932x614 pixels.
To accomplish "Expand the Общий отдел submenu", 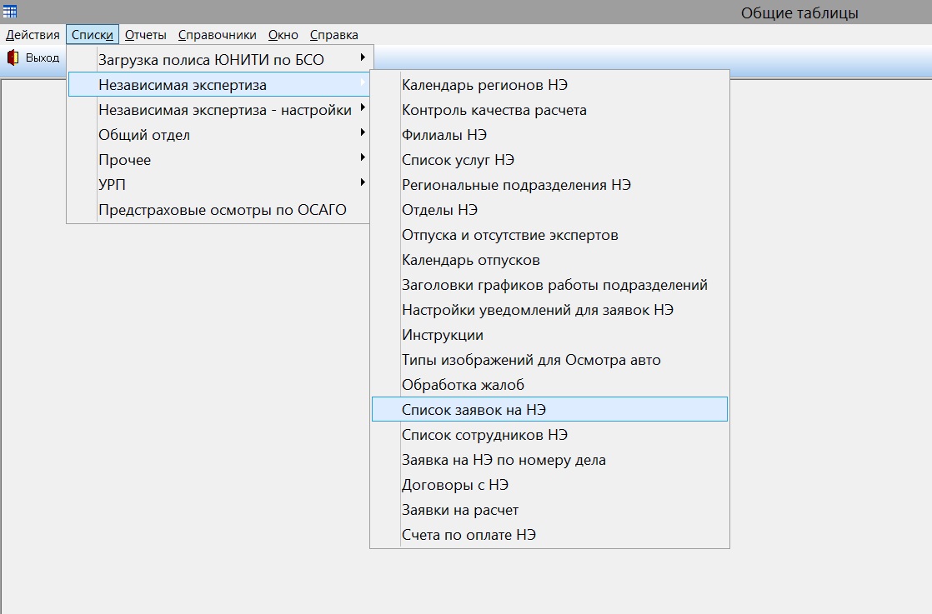I will (x=219, y=134).
